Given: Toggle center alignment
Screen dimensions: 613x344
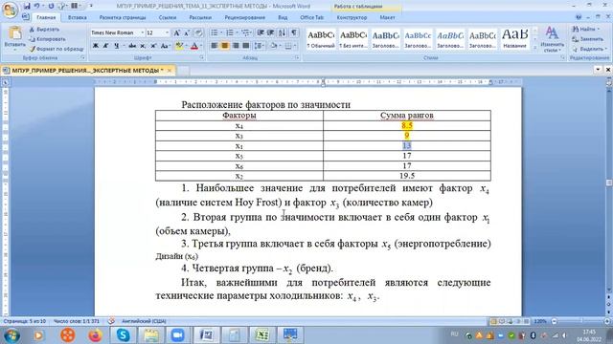Looking at the screenshot, I should pos(224,46).
